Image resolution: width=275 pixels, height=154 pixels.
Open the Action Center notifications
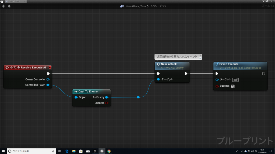pos(270,151)
